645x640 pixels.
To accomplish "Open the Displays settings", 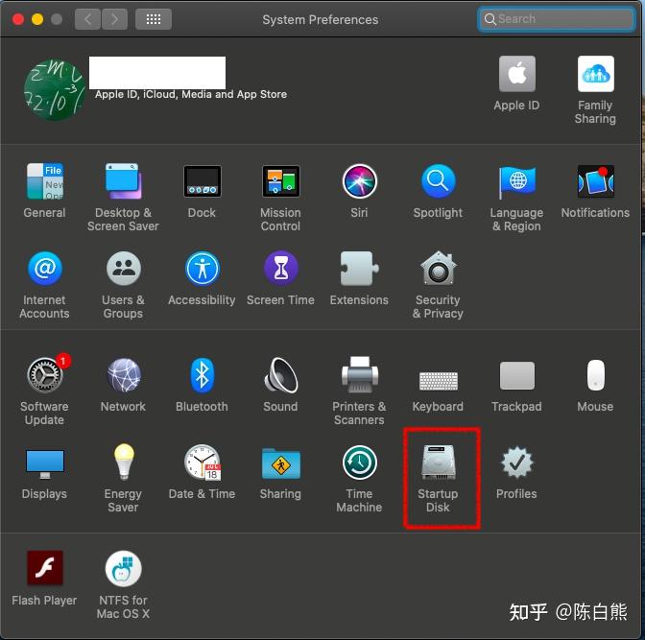I will coord(44,463).
